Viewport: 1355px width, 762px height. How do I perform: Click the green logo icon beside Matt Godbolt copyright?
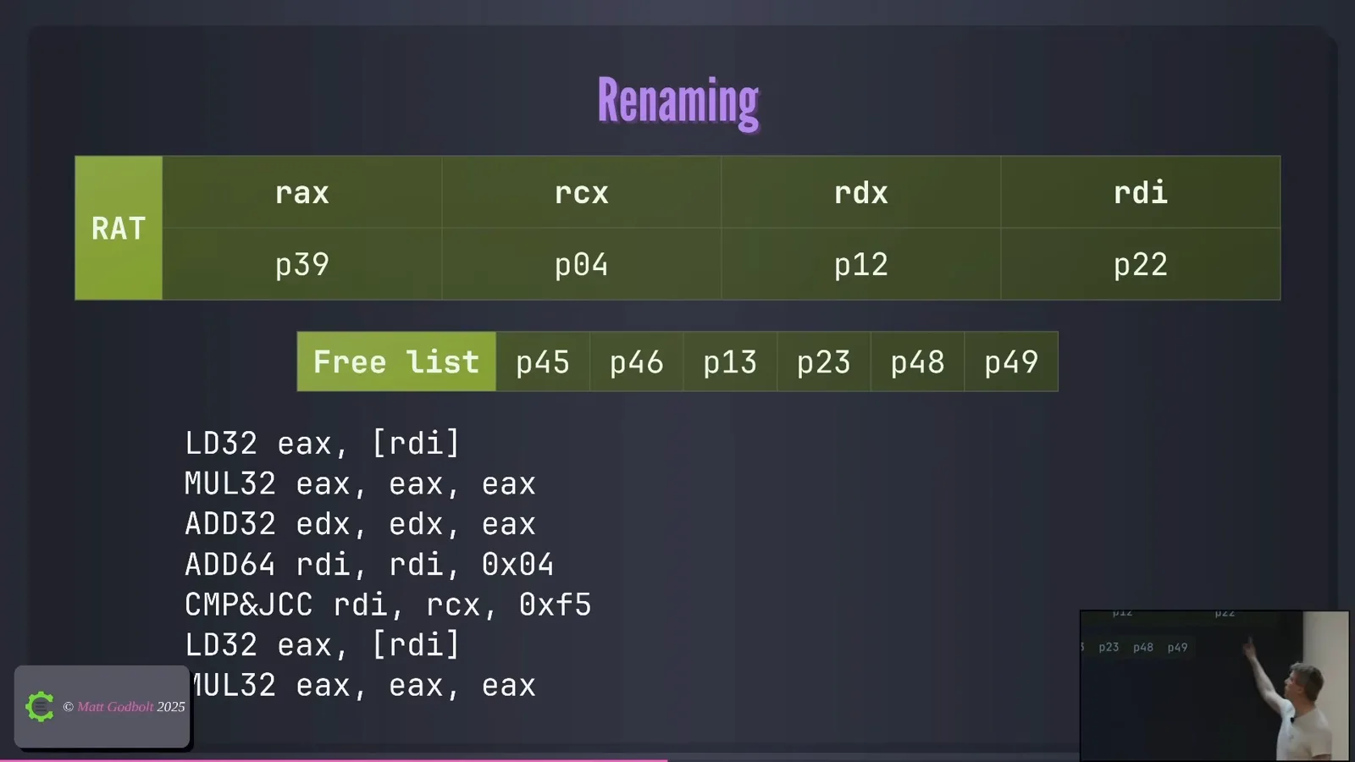pyautogui.click(x=40, y=706)
